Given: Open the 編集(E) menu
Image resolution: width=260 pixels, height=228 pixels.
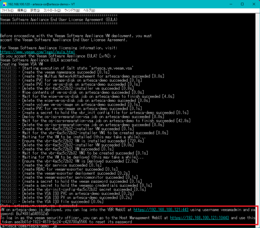Looking at the screenshot, I should tap(22, 10).
